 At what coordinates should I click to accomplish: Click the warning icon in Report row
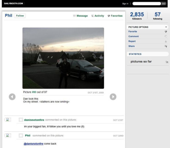[166, 41]
